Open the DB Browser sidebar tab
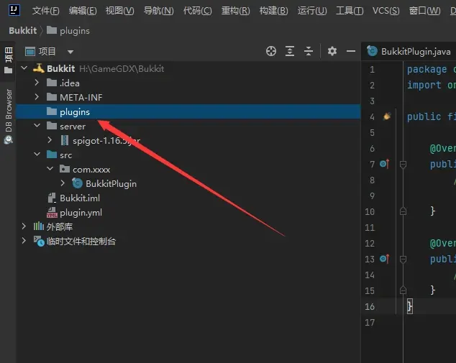The height and width of the screenshot is (363, 456). (x=9, y=116)
